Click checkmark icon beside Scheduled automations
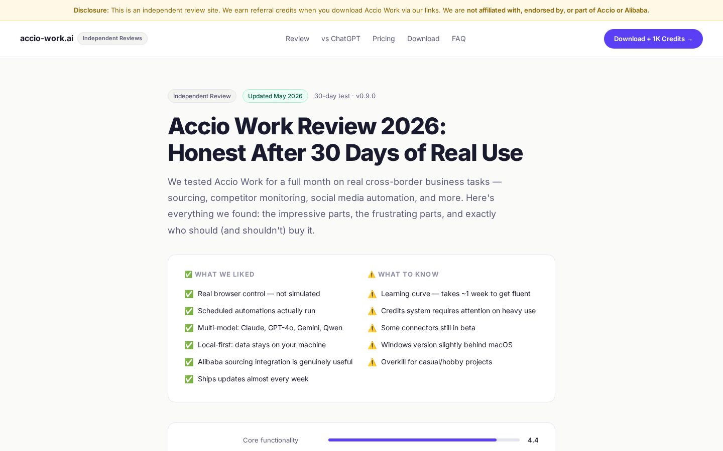This screenshot has height=451, width=723. [x=189, y=311]
